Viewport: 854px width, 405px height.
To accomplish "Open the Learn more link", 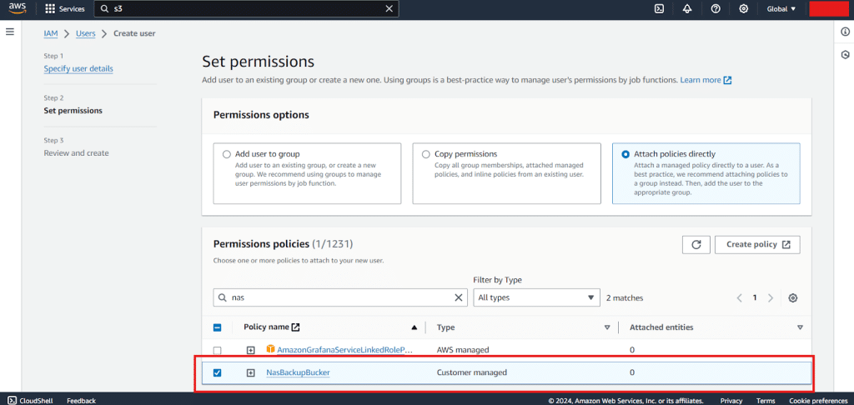I will pyautogui.click(x=706, y=79).
